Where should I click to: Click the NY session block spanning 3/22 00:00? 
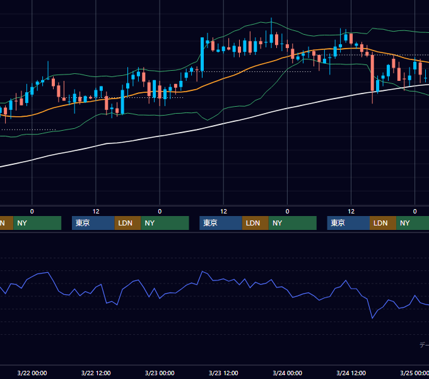point(37,223)
